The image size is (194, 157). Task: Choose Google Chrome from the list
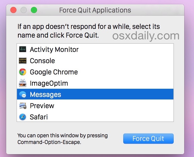(54, 72)
